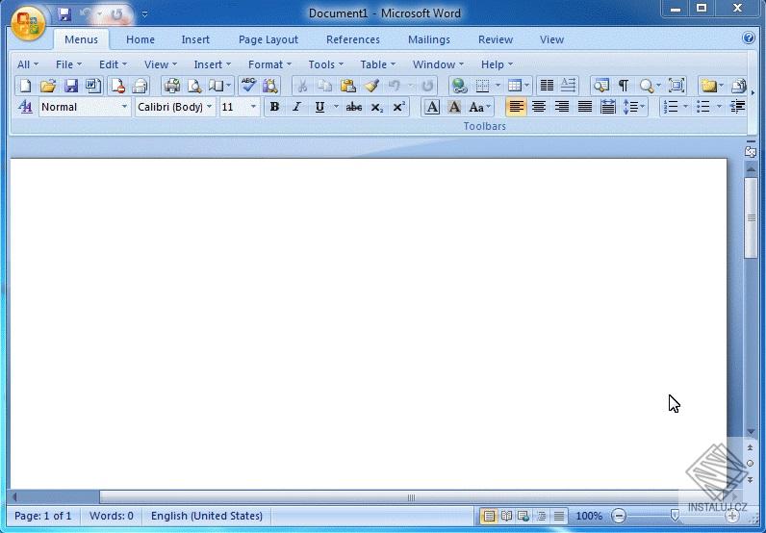Run Spelling and Grammar check (ABC checkmark)
The image size is (766, 533).
coord(248,86)
